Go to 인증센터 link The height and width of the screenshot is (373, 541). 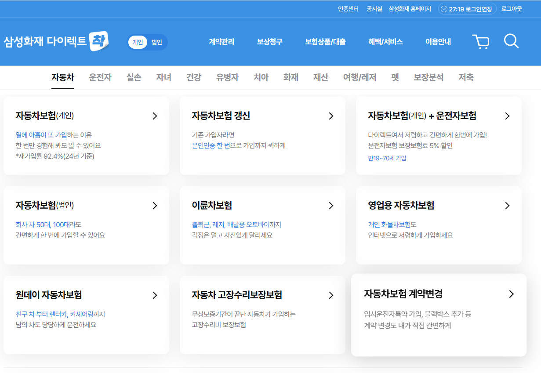coord(348,9)
